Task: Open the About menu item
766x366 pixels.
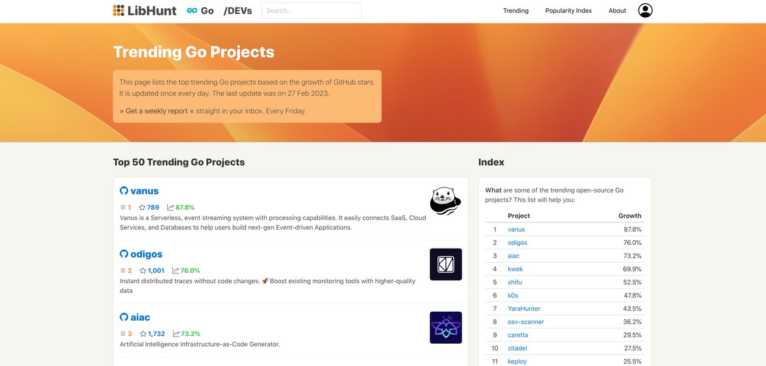Action: point(617,11)
